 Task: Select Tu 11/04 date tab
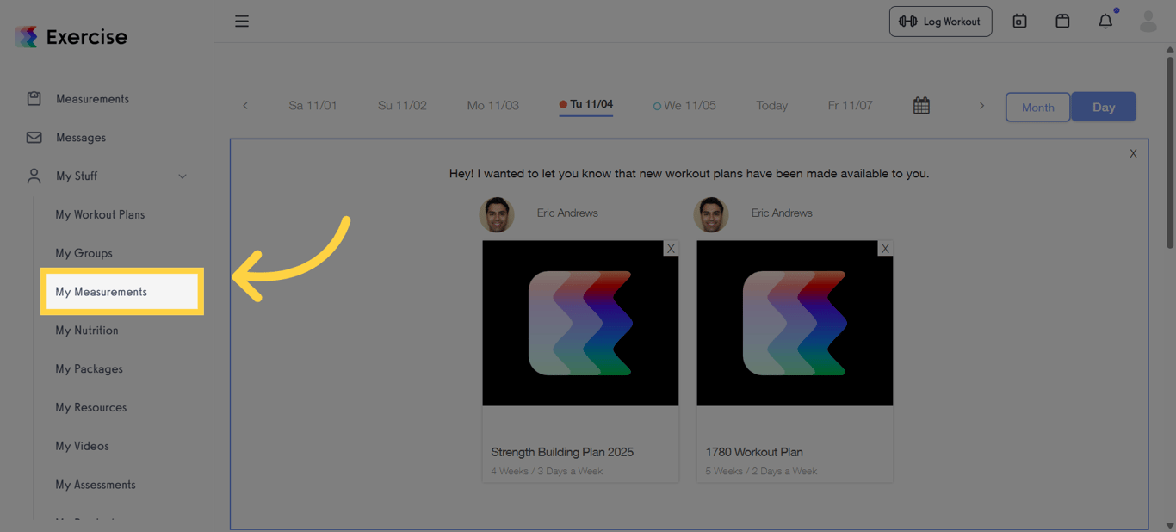pyautogui.click(x=586, y=105)
